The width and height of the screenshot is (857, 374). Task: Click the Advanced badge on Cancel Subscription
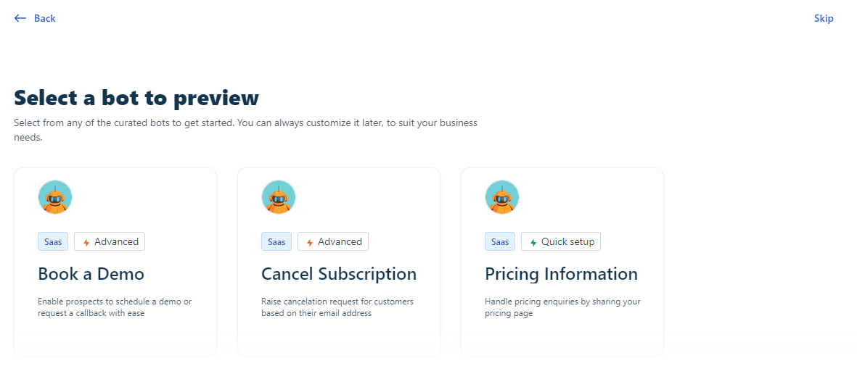pos(333,241)
